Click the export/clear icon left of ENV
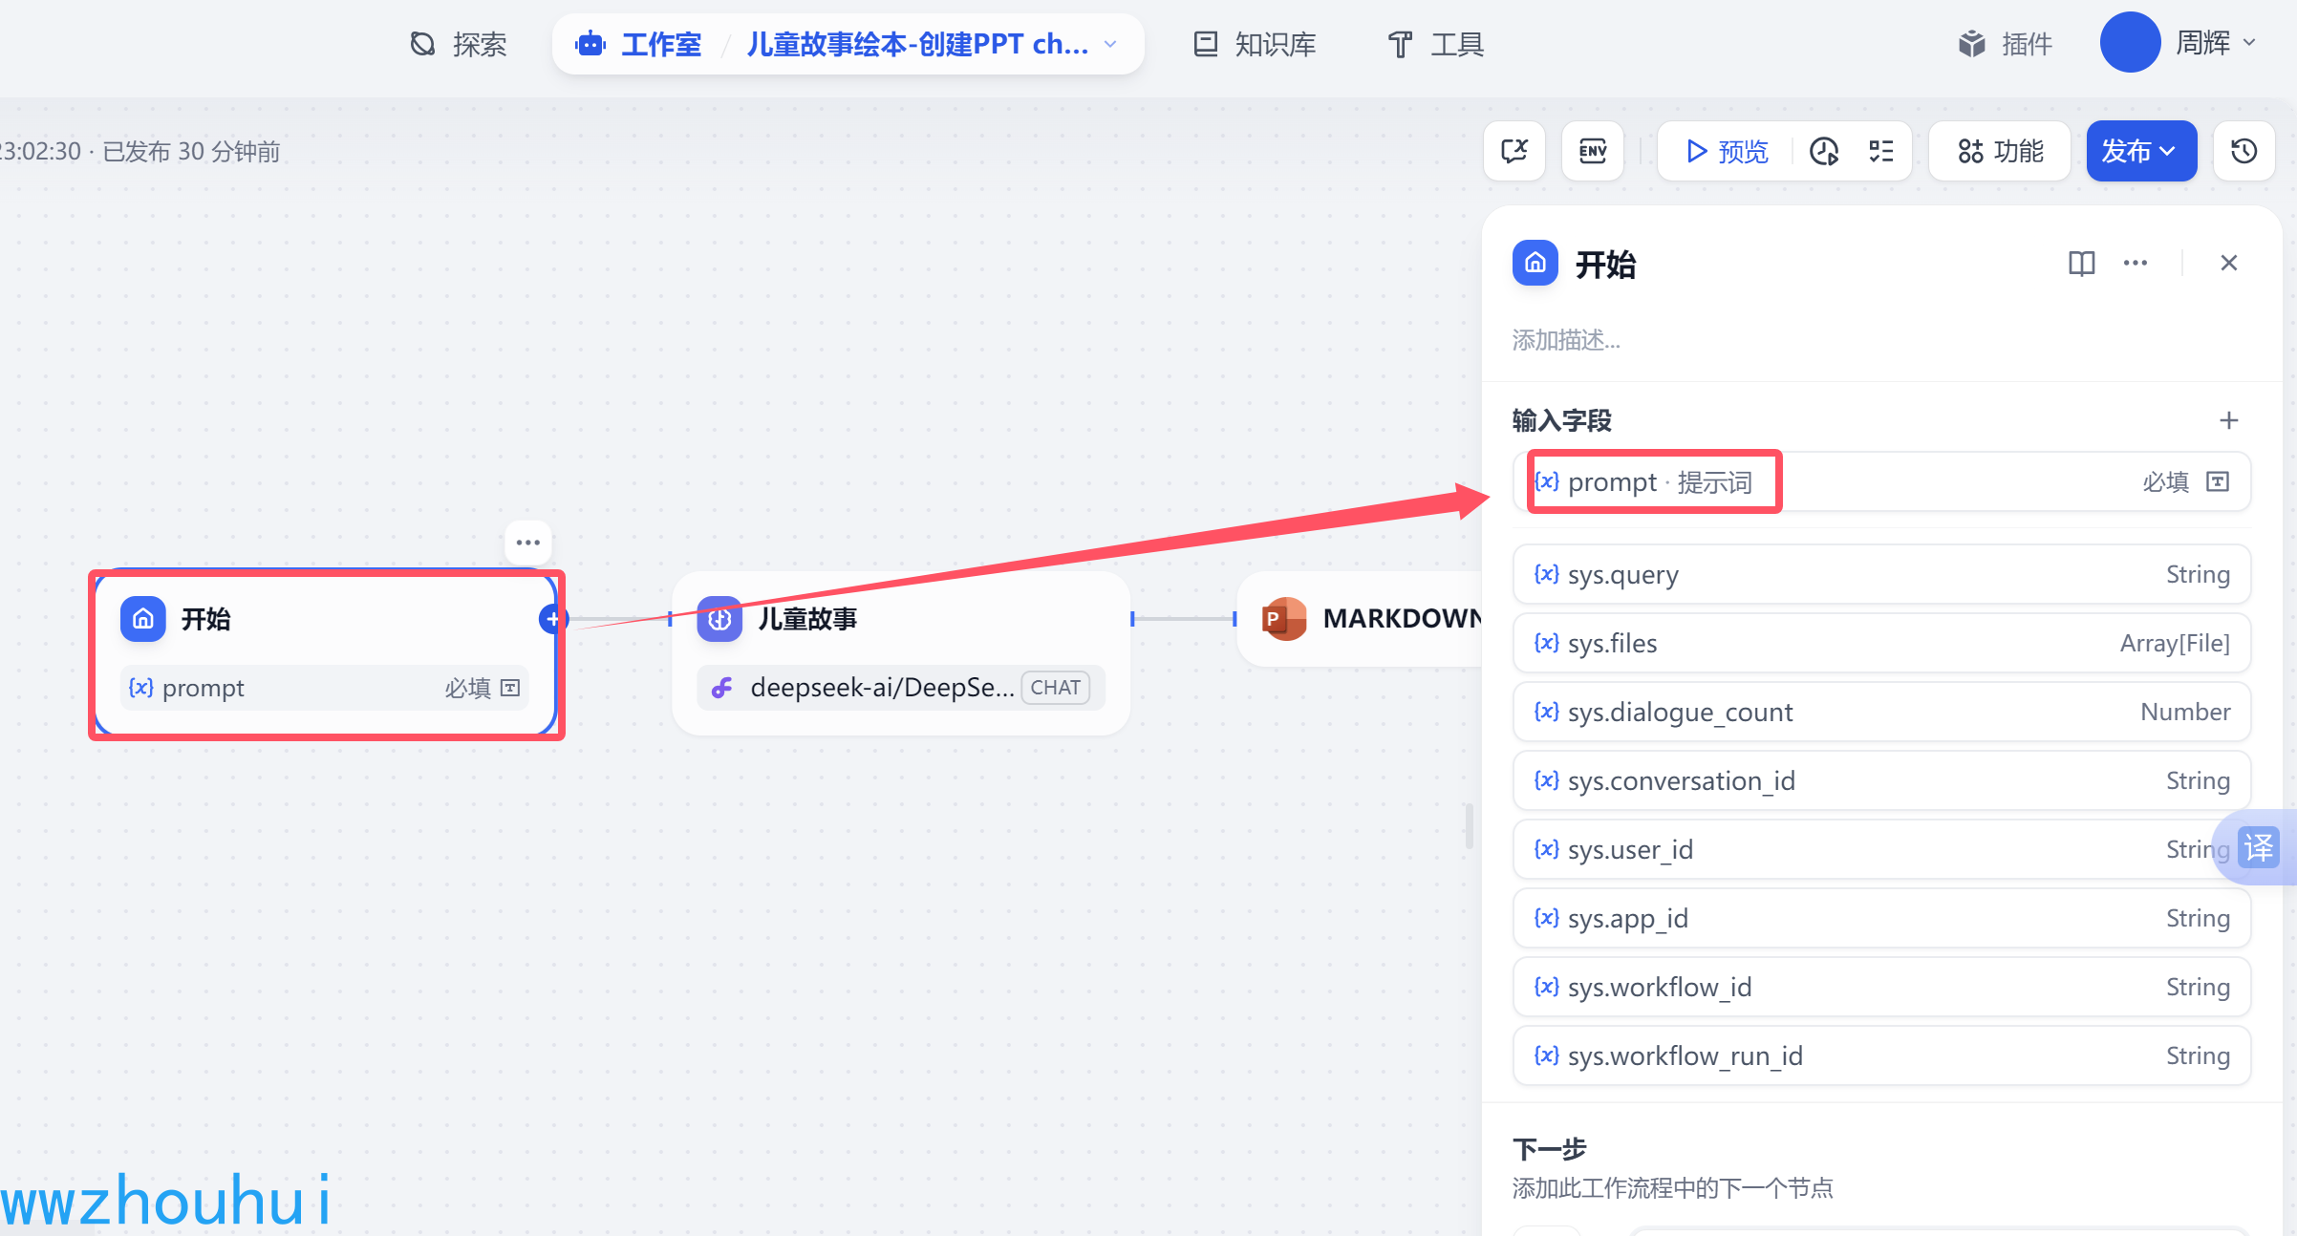The width and height of the screenshot is (2297, 1236). point(1514,151)
